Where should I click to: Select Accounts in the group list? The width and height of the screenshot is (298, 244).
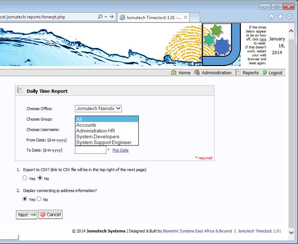pyautogui.click(x=107, y=125)
